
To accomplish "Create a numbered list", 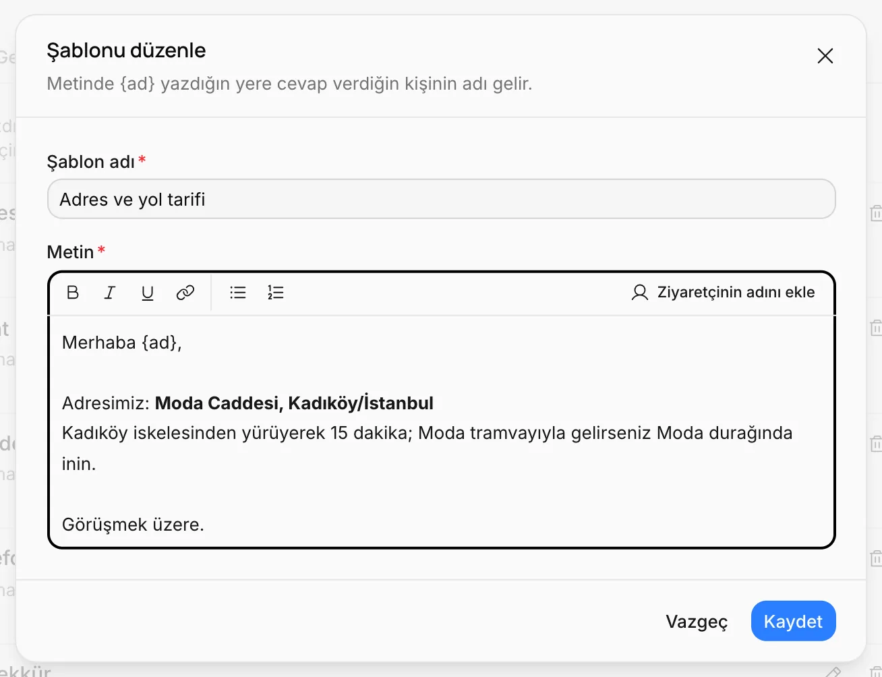I will click(x=276, y=293).
